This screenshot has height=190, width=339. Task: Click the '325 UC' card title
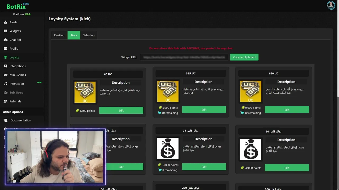(x=191, y=73)
